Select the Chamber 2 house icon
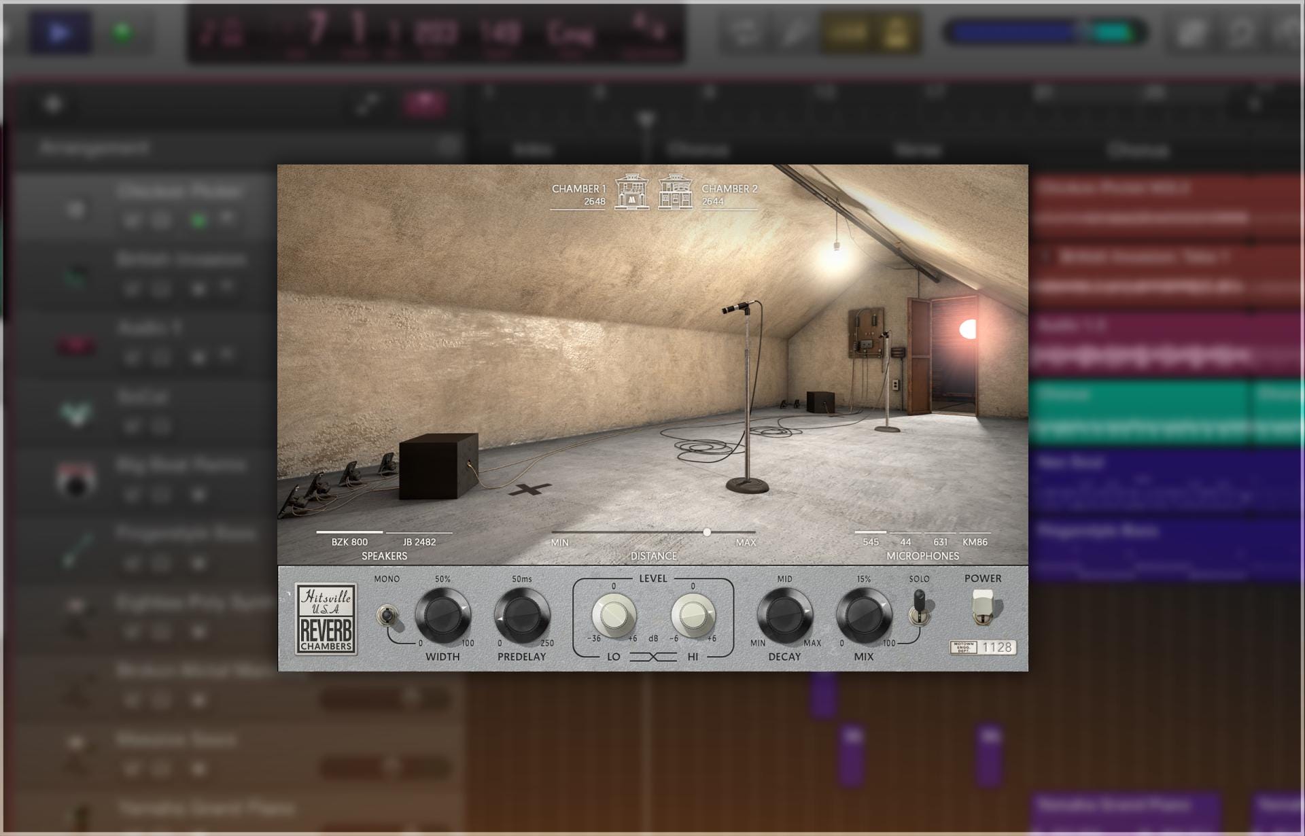This screenshot has height=836, width=1305. click(675, 192)
